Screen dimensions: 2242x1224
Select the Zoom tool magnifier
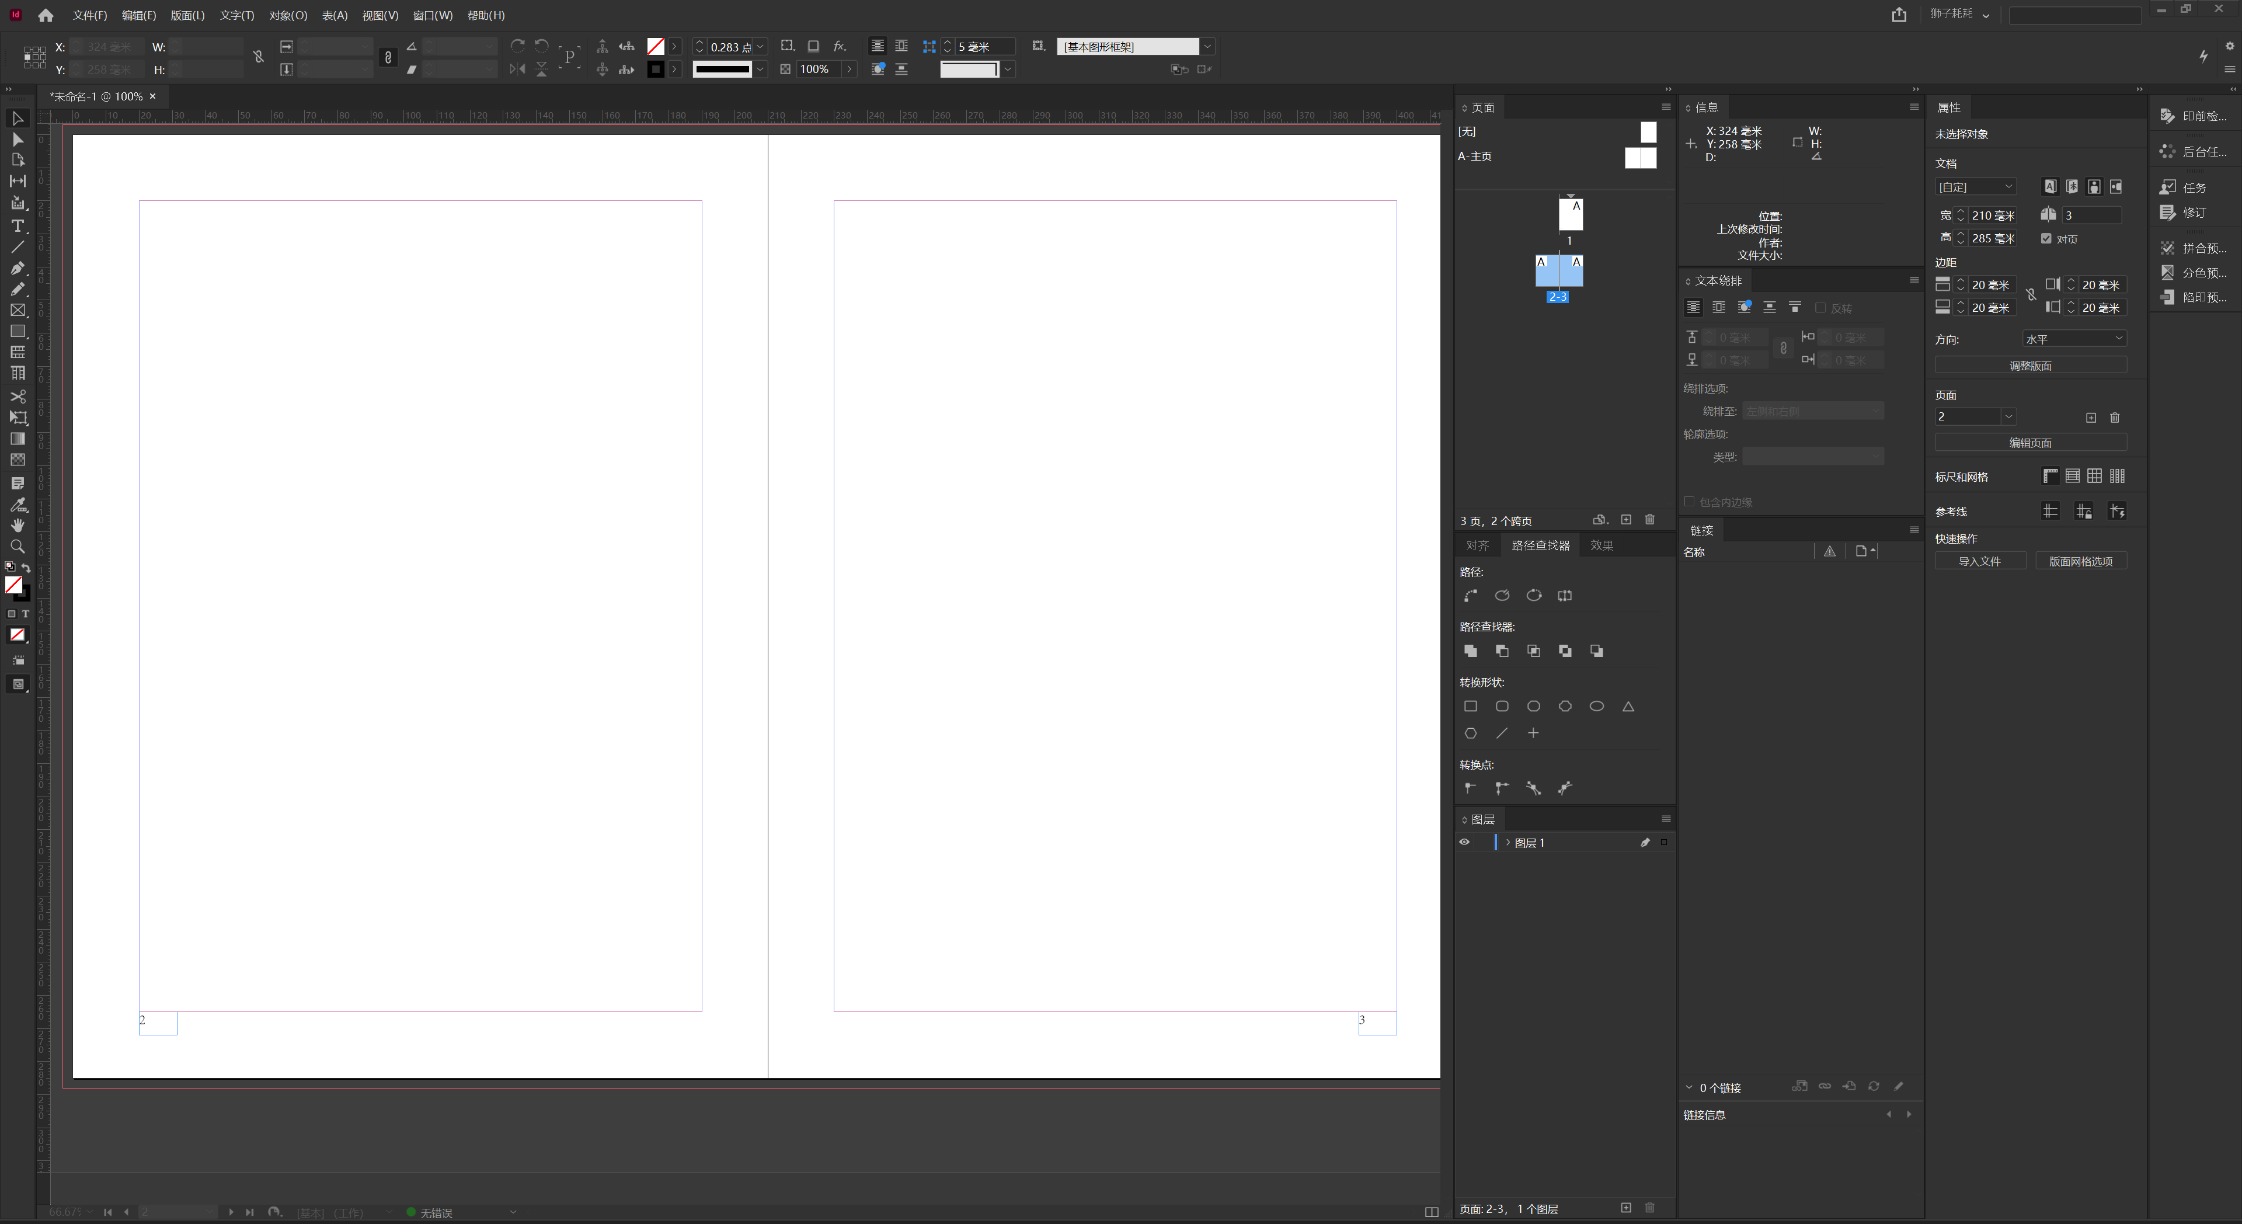tap(18, 547)
